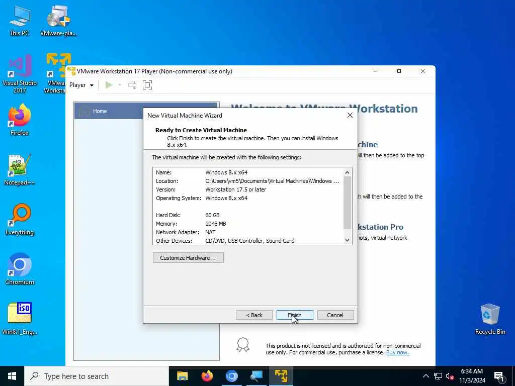Click the settings list vertical scrollbar thumb
The image size is (515, 386).
347,203
